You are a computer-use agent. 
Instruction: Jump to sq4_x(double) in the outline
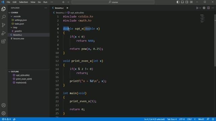click(23, 75)
